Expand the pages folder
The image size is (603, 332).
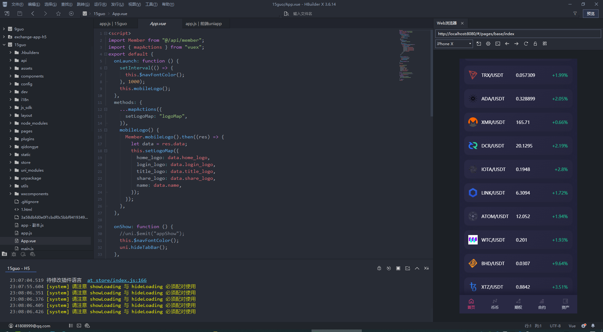(10, 131)
